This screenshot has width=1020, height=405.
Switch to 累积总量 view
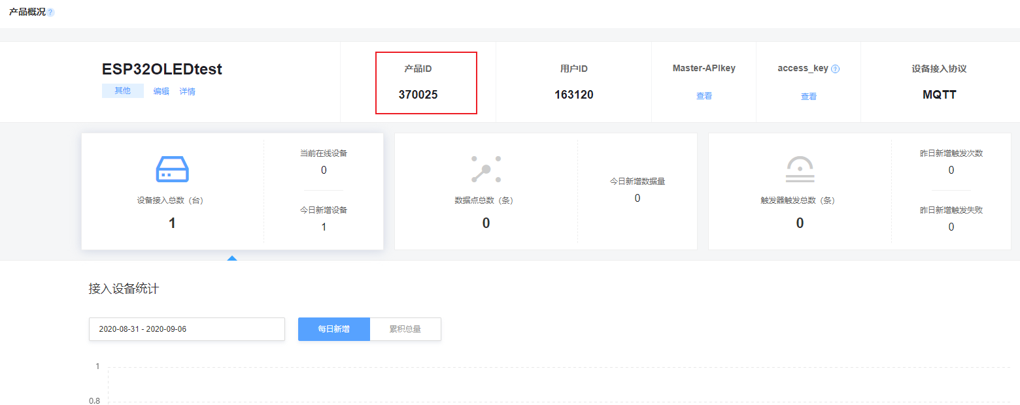[x=405, y=329]
